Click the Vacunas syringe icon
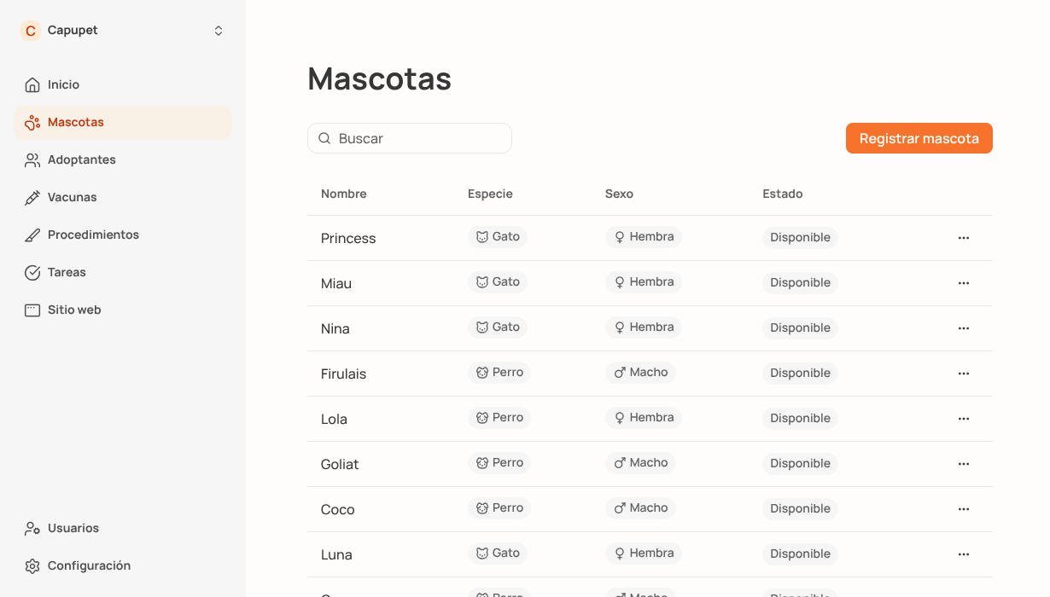Image resolution: width=1050 pixels, height=597 pixels. 32,198
